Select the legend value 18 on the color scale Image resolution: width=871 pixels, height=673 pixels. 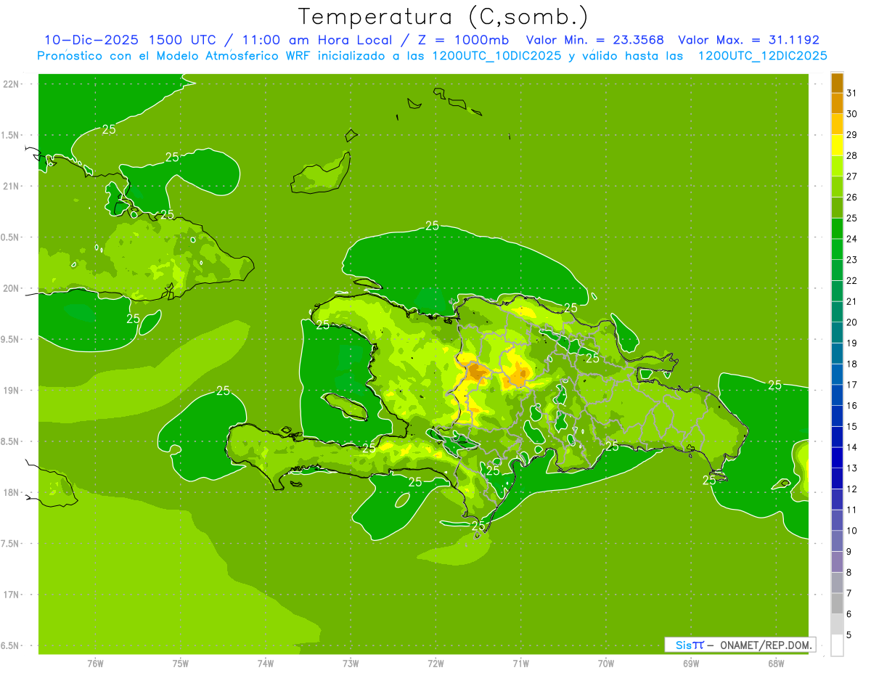[x=851, y=364]
